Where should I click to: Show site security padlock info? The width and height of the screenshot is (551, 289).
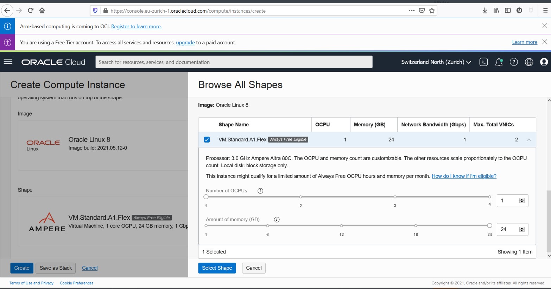[105, 11]
